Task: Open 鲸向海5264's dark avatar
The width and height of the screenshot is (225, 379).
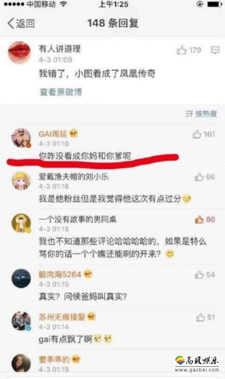Action: (21, 278)
